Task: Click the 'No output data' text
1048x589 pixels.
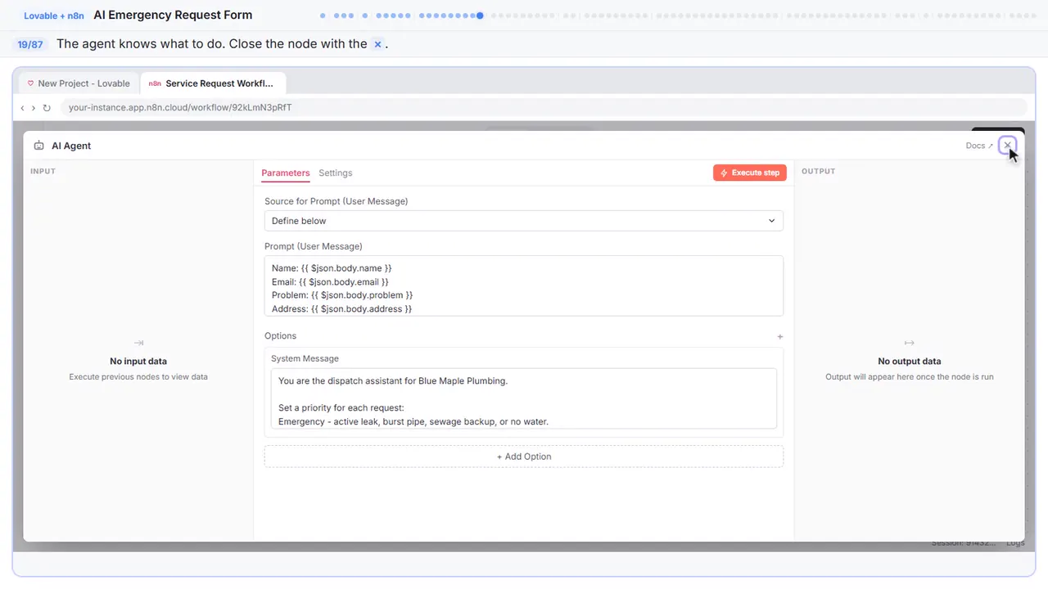Action: click(x=909, y=361)
